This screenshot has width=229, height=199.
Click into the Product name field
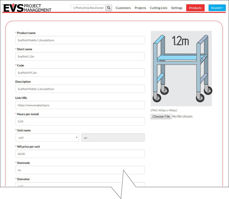pyautogui.click(x=80, y=40)
